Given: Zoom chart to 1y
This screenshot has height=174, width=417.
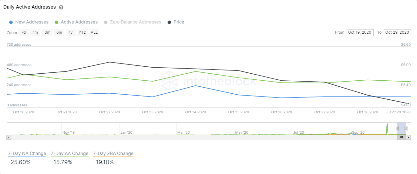Looking at the screenshot, I should (x=71, y=32).
